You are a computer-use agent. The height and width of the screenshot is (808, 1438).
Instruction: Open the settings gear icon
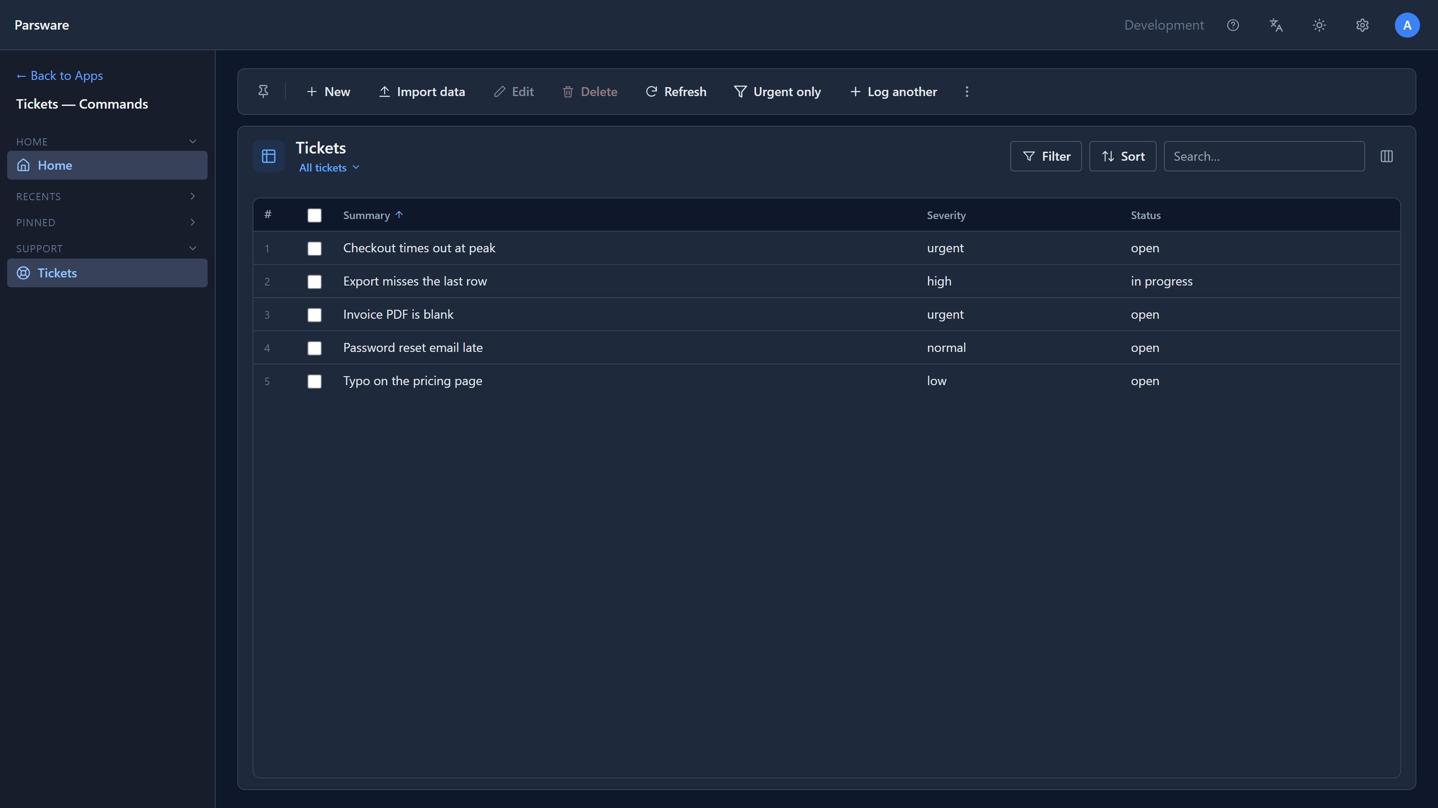click(1362, 25)
